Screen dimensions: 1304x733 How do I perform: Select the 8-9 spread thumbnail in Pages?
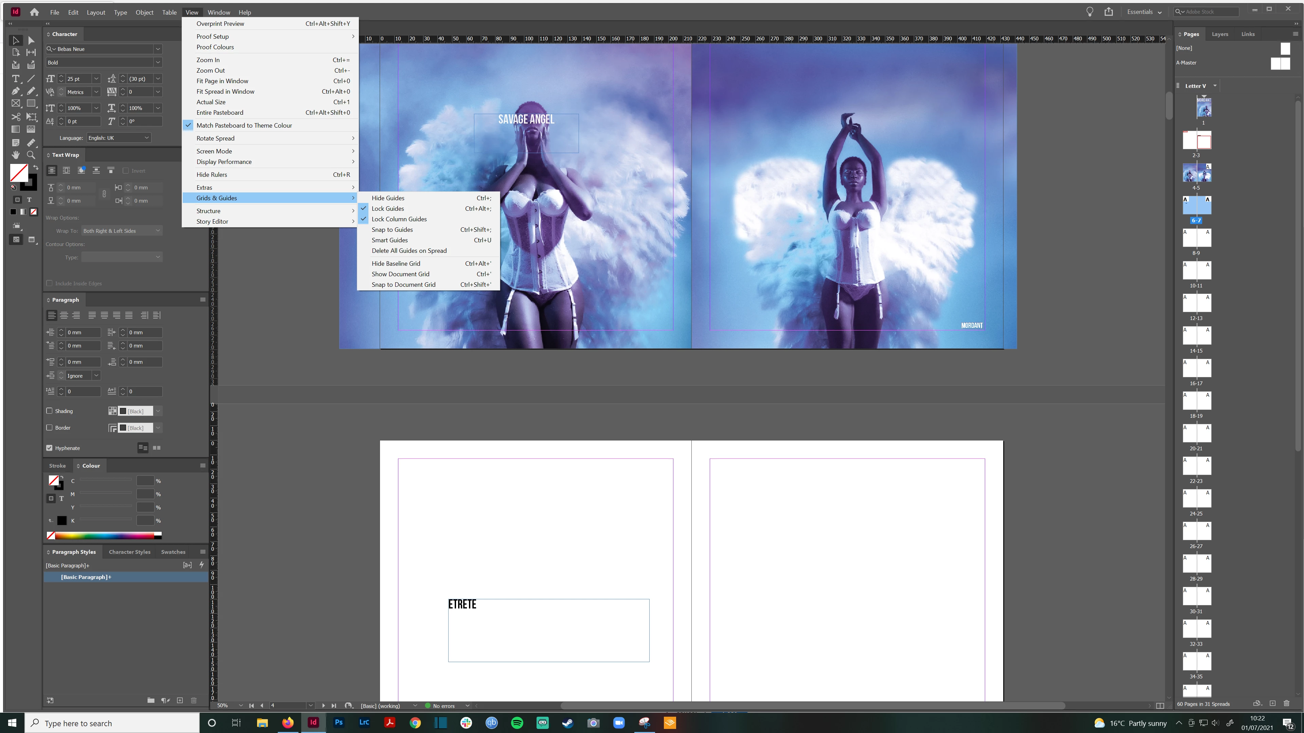point(1196,238)
